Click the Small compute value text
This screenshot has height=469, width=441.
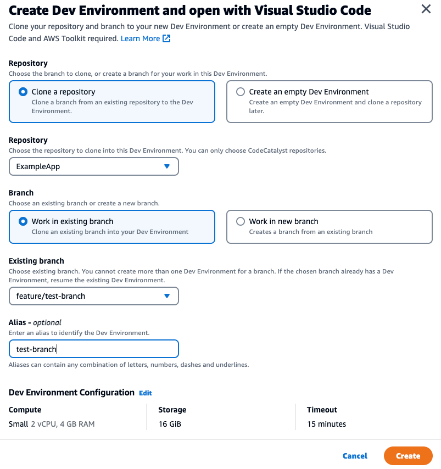(19, 424)
